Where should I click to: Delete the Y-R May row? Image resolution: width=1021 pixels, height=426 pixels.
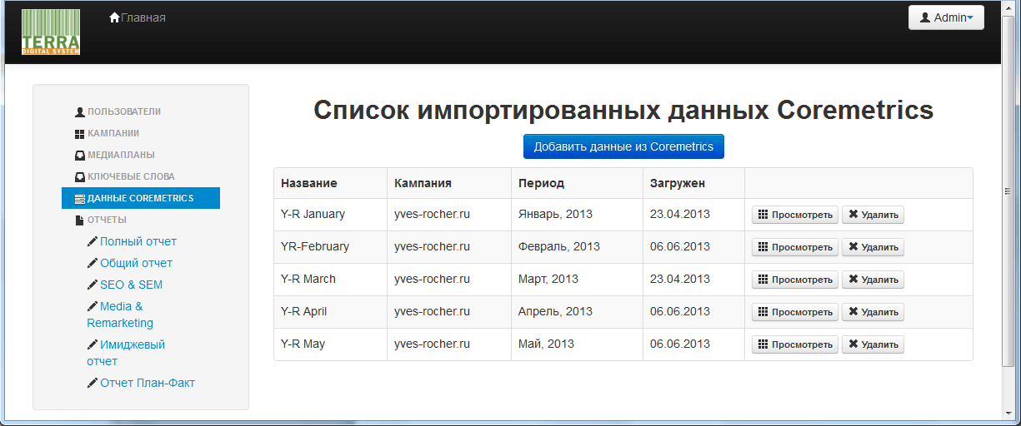point(873,344)
